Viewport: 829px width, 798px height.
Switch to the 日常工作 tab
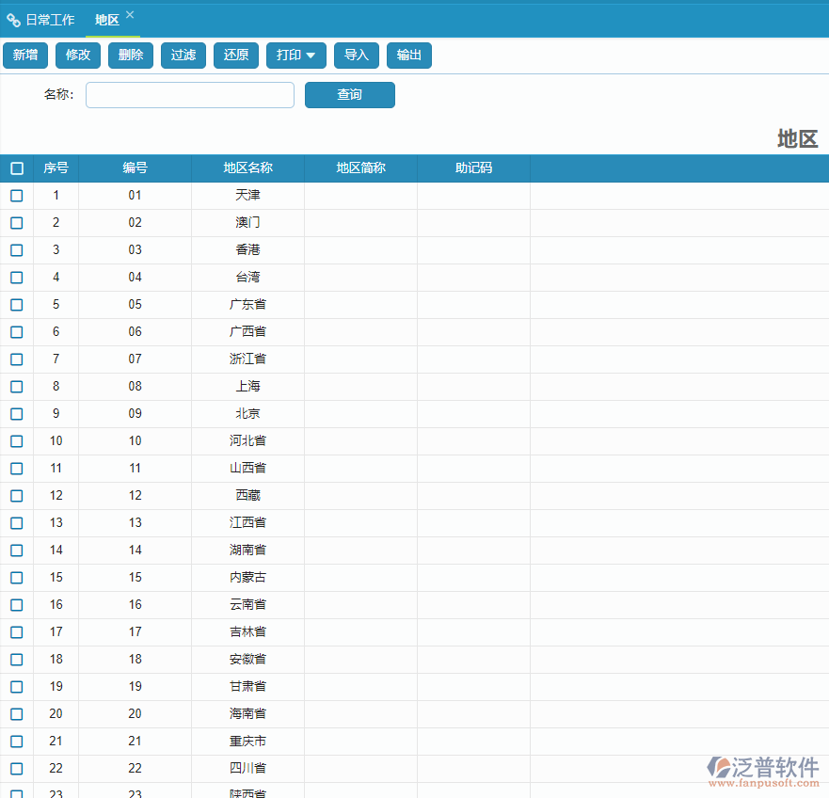[41, 20]
